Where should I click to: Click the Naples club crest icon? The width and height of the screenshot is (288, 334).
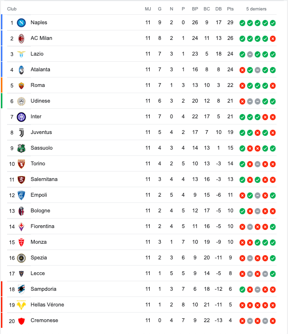(x=21, y=22)
